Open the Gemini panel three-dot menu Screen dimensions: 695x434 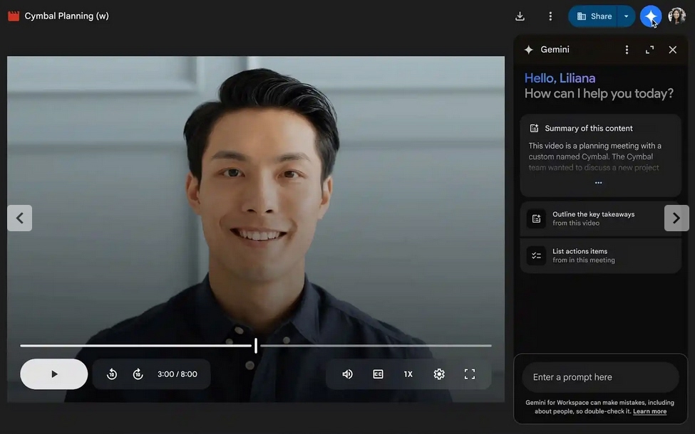627,50
